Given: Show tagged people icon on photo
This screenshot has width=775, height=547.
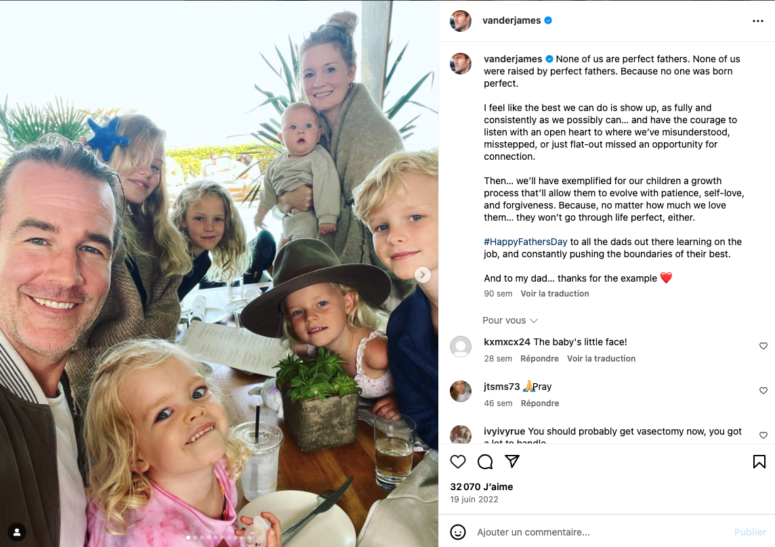Looking at the screenshot, I should click(17, 532).
